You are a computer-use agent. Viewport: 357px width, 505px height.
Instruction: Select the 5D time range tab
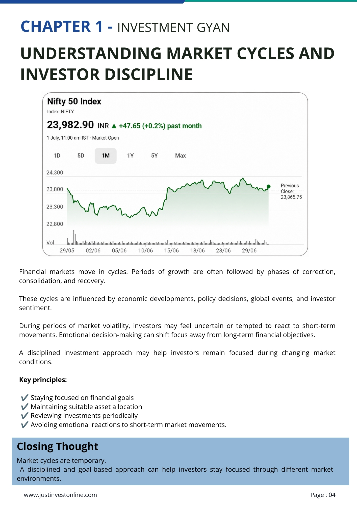tap(81, 156)
